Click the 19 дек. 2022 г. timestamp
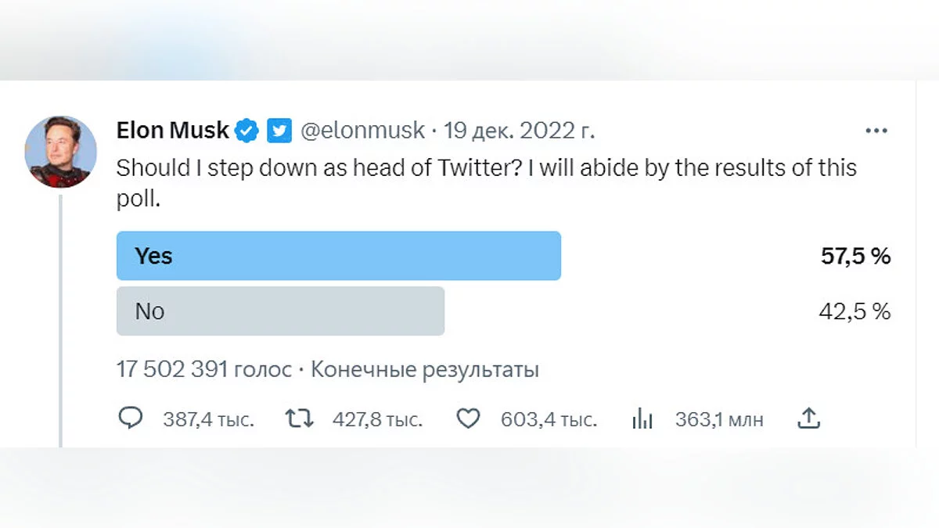 click(520, 130)
